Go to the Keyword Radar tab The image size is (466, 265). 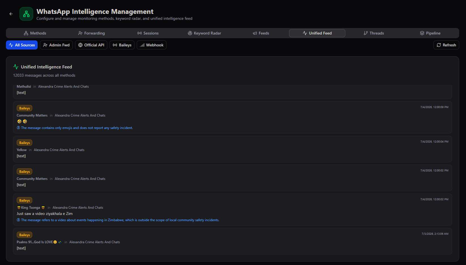[x=204, y=33]
